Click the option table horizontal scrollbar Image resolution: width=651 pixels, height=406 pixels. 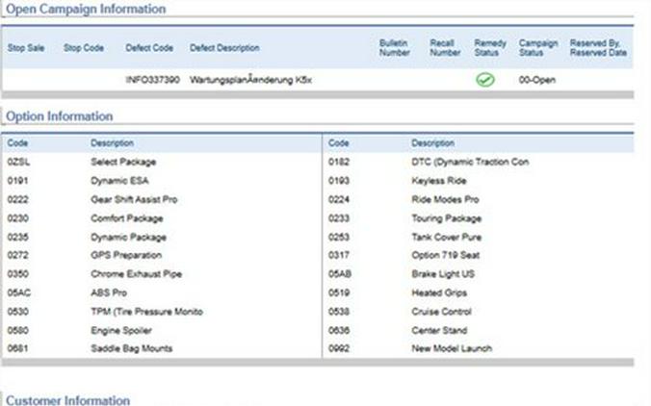click(318, 363)
